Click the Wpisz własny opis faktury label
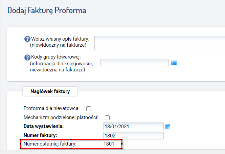225x154 pixels. coord(60,39)
